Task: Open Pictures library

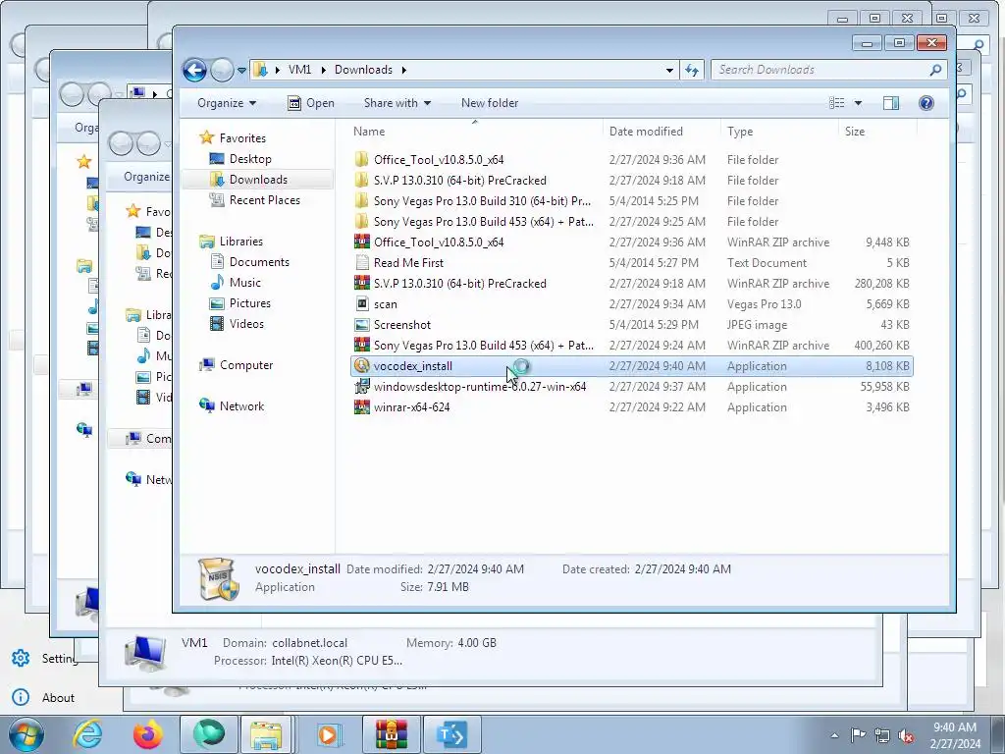Action: coord(240,302)
